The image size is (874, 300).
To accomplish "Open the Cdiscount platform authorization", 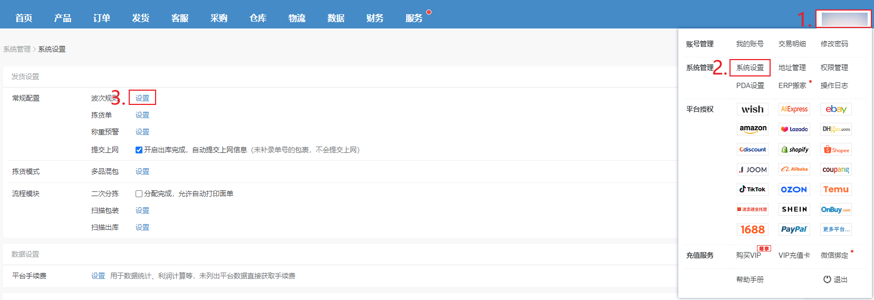I will pyautogui.click(x=752, y=149).
